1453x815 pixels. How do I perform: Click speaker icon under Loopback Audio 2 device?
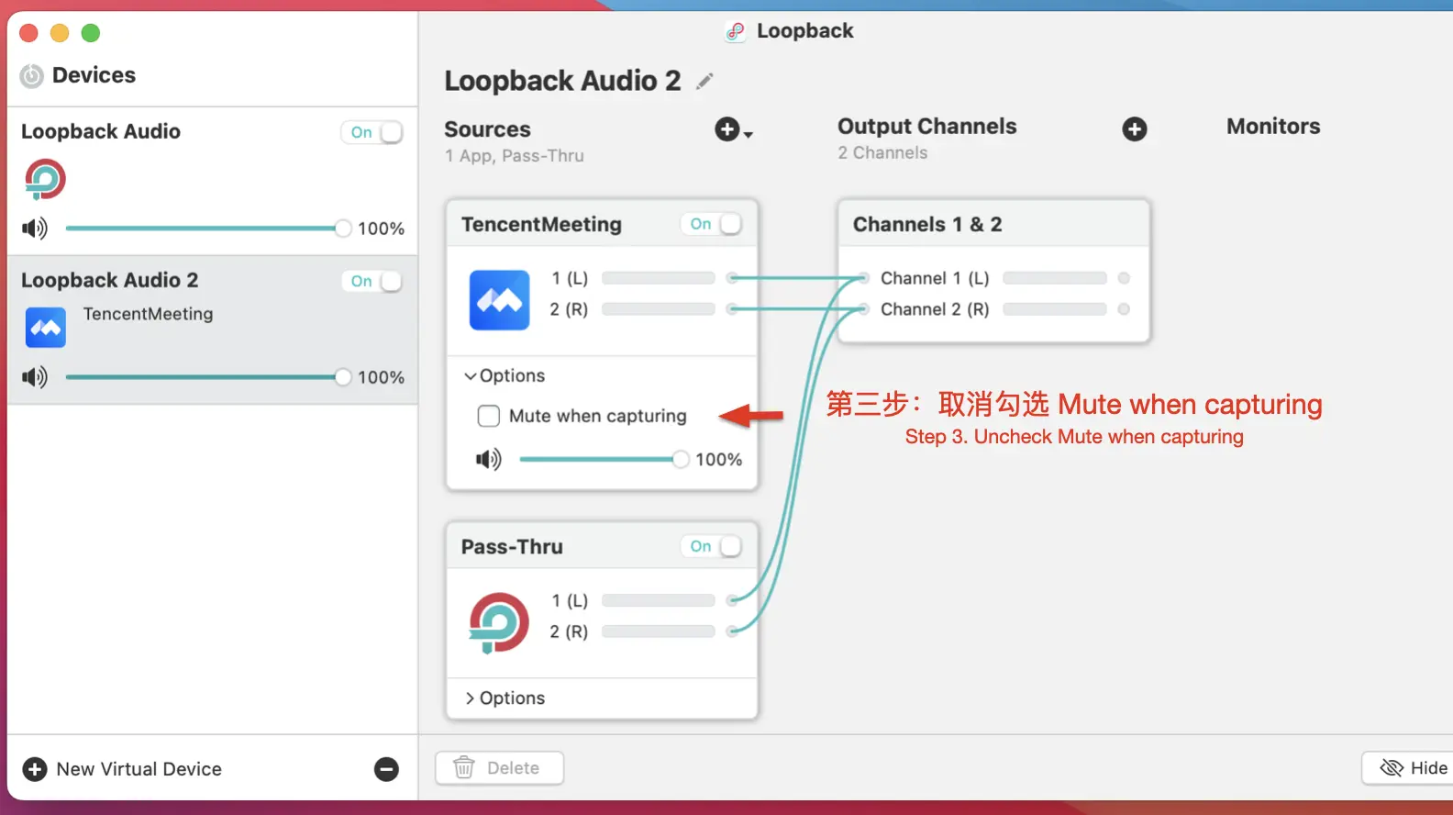[35, 377]
